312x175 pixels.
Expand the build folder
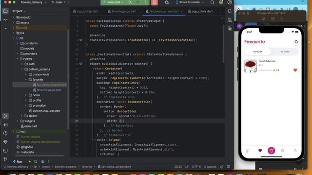coord(14,28)
